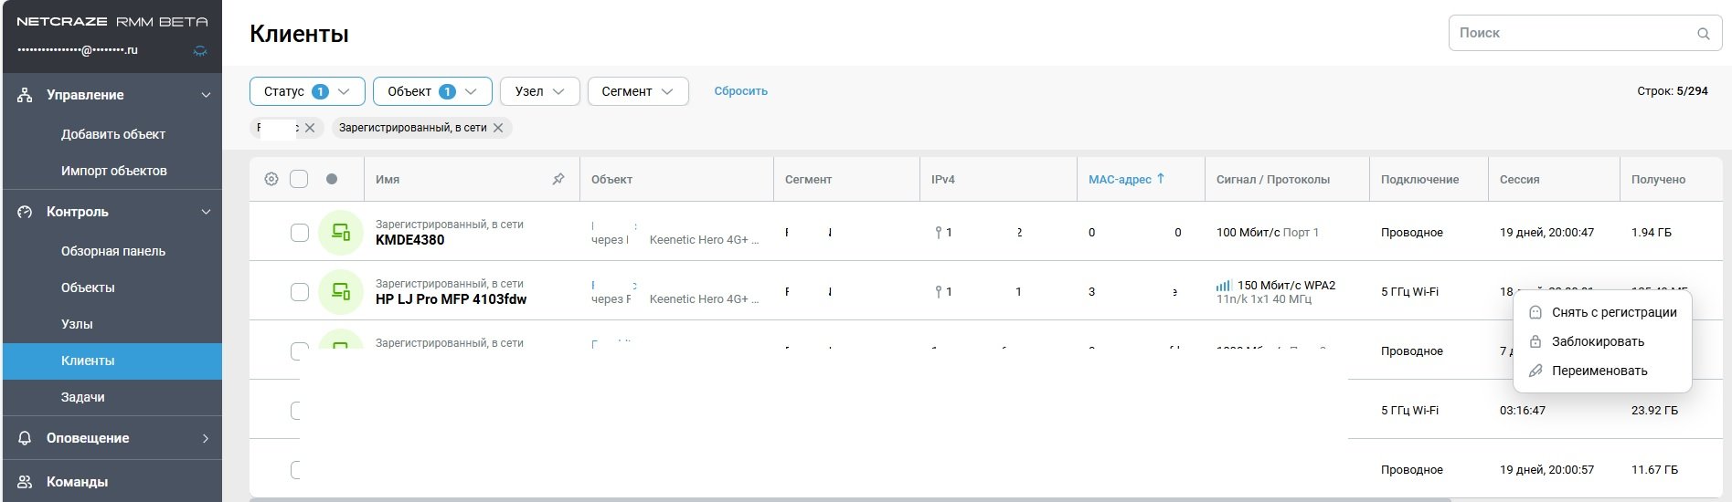Select 'Переименовать' in the context menu
This screenshot has width=1732, height=502.
click(1599, 371)
